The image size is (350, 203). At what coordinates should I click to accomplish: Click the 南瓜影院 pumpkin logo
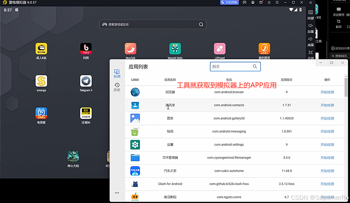click(135, 197)
